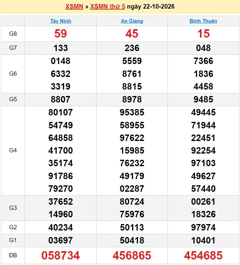Click G4 number 97622
Image resolution: width=240 pixels, height=265 pixels.
click(x=132, y=138)
